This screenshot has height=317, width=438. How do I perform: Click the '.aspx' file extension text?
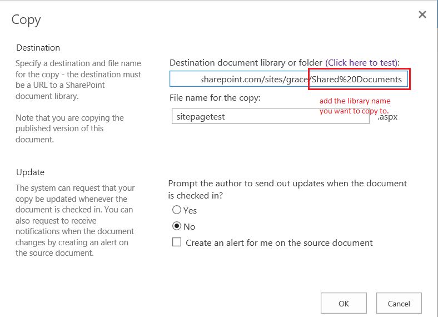387,117
